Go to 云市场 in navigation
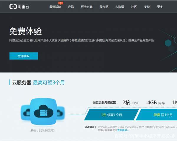177x141 pixels. [104, 7]
